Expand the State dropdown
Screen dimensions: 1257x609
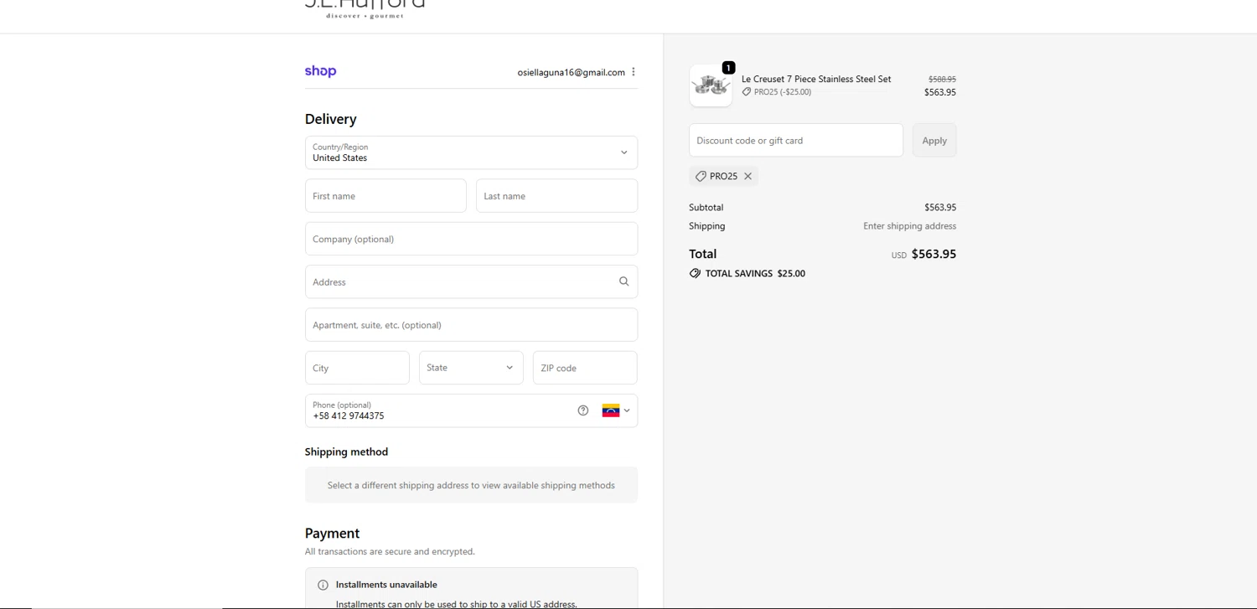pyautogui.click(x=471, y=368)
